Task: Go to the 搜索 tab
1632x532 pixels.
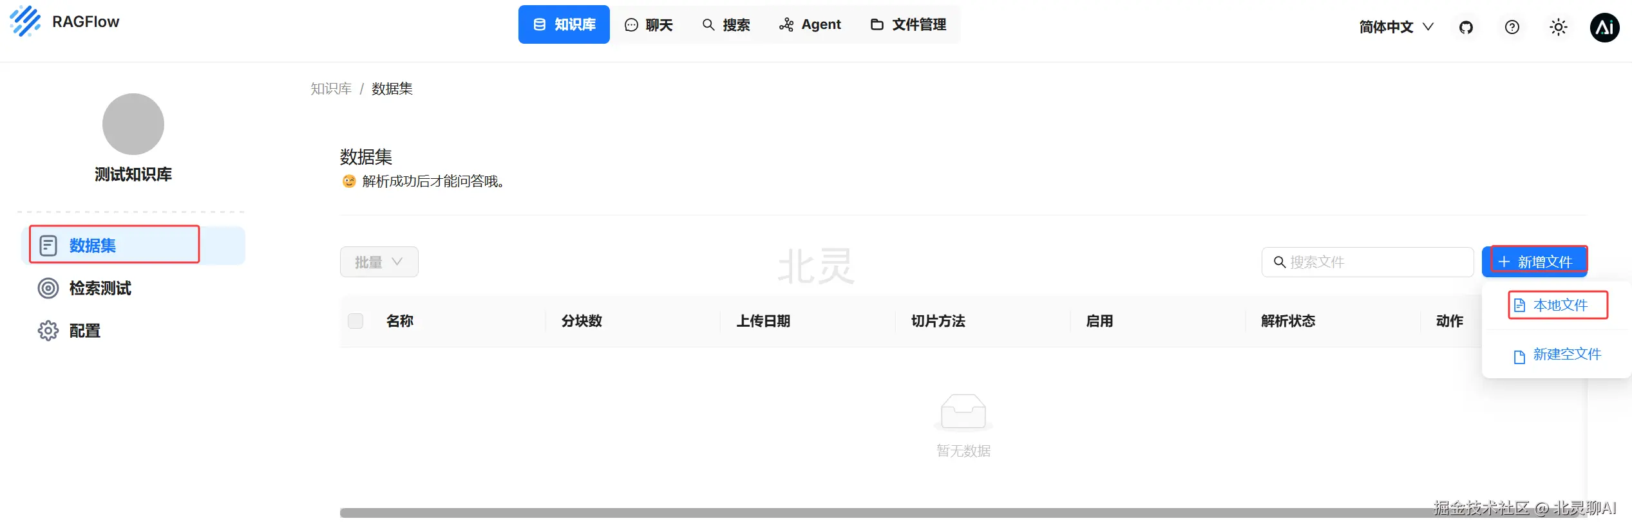Action: click(x=726, y=24)
